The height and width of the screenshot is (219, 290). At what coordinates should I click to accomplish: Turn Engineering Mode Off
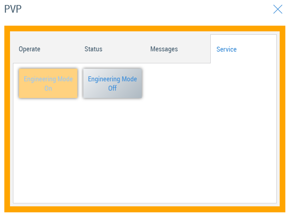coord(112,83)
